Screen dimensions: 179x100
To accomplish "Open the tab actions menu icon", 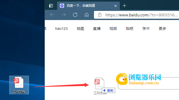I will coord(51,6).
